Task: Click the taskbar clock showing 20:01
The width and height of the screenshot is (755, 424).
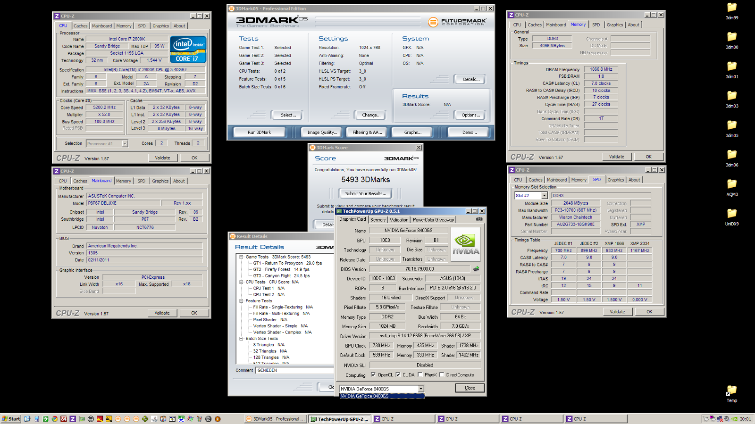Action: (745, 419)
